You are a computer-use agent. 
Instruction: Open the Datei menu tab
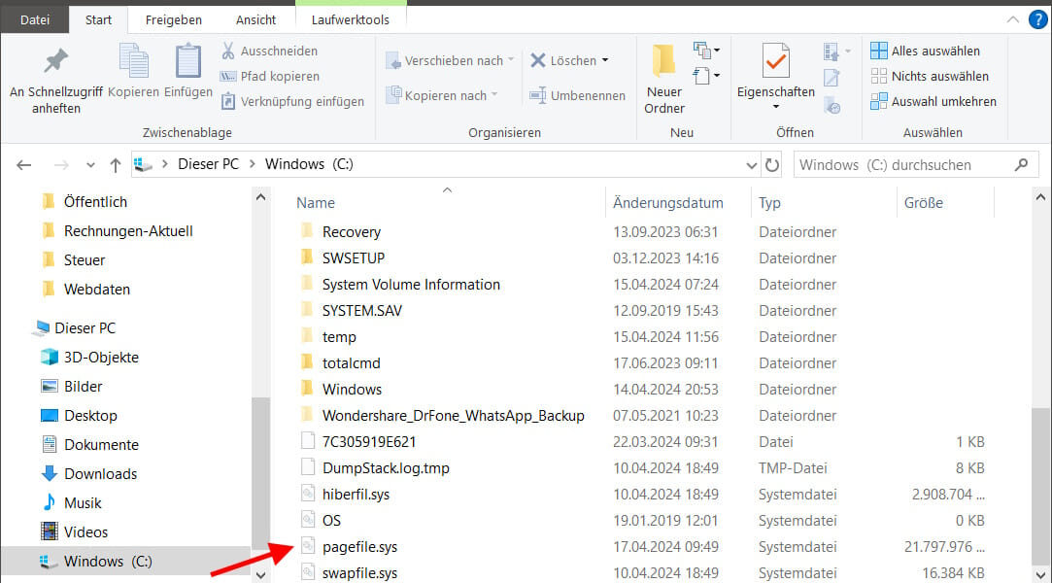(x=35, y=20)
